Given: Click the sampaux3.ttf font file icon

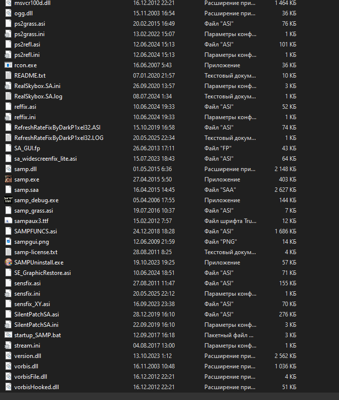Looking at the screenshot, I should (x=8, y=221).
